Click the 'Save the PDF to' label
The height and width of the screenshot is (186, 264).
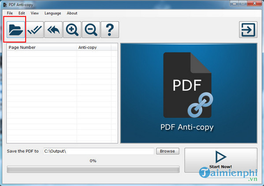(23, 151)
